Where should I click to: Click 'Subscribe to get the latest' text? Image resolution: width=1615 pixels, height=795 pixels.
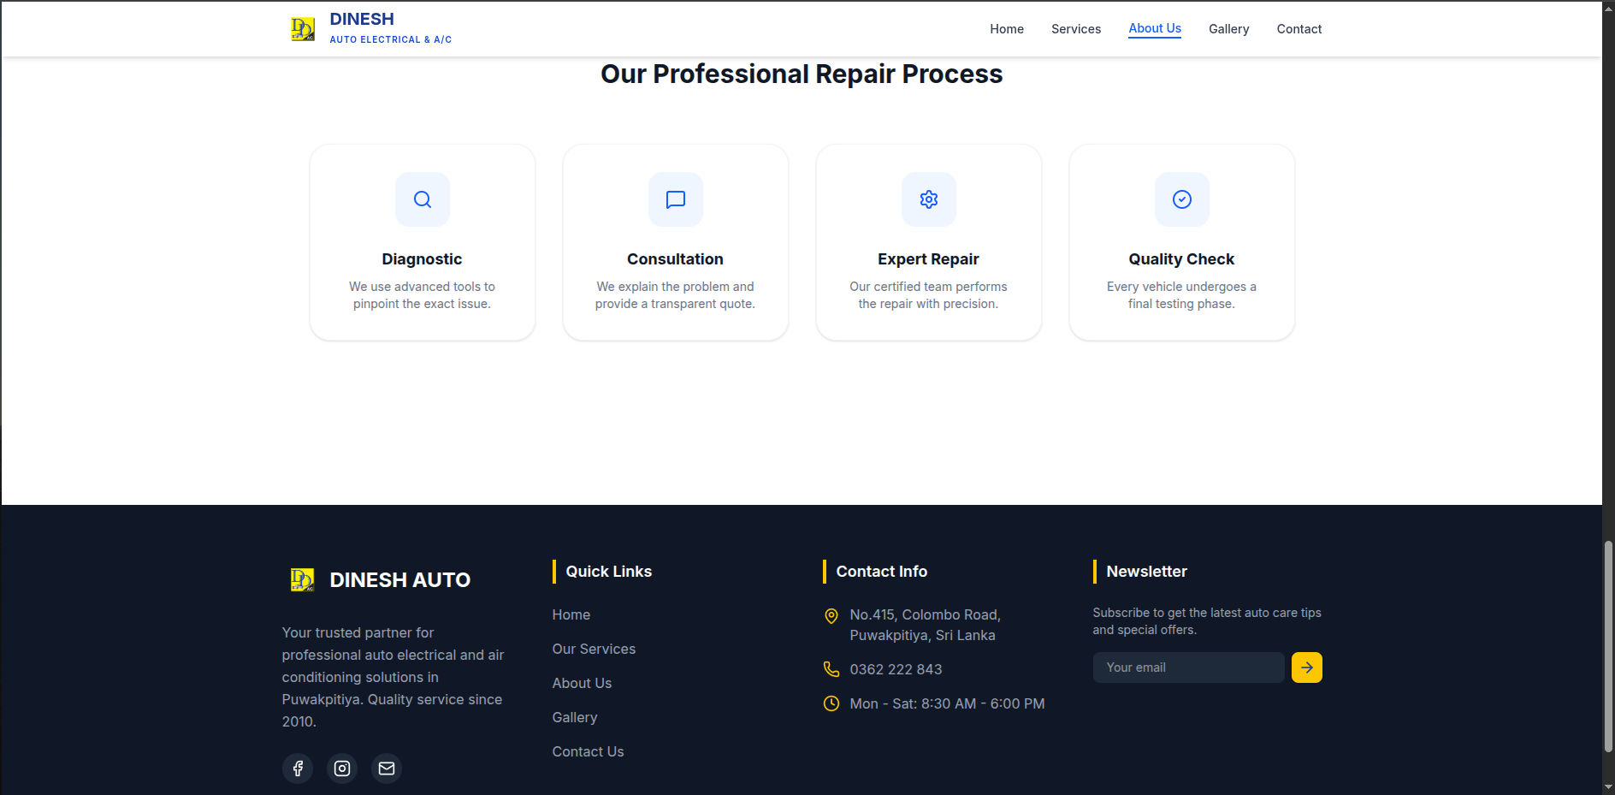(1207, 621)
